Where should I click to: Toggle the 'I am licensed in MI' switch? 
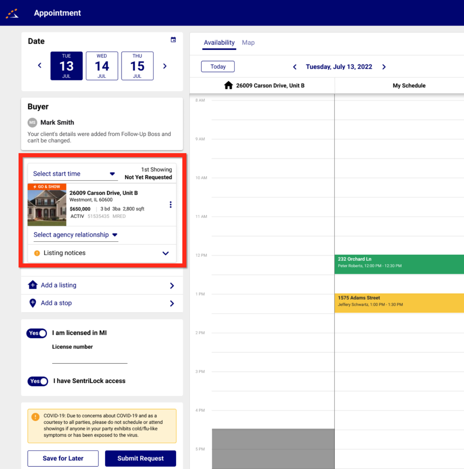(x=37, y=333)
